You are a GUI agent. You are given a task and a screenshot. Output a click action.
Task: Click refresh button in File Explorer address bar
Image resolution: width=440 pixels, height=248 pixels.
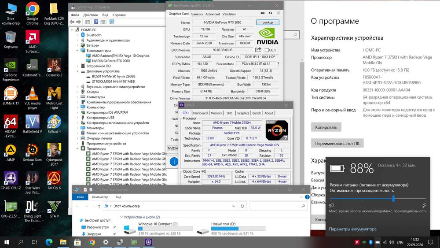[x=242, y=206]
